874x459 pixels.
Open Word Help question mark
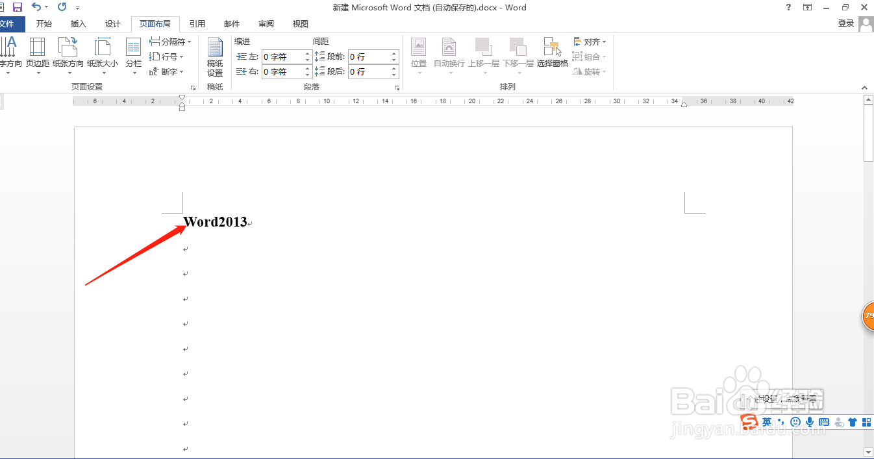(x=788, y=7)
